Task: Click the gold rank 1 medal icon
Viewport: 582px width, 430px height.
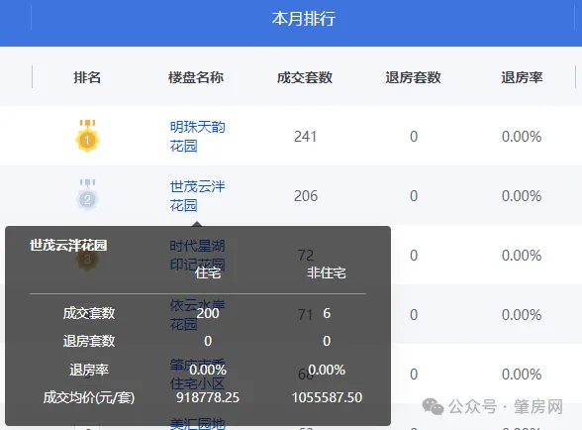Action: click(87, 136)
